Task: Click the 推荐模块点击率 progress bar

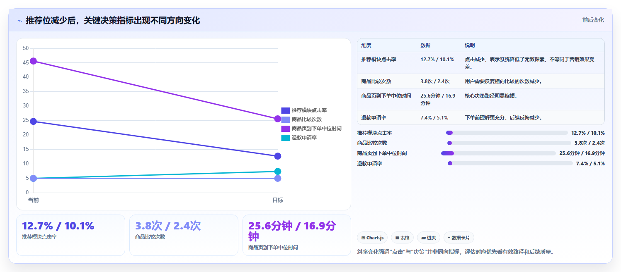Action: point(507,133)
